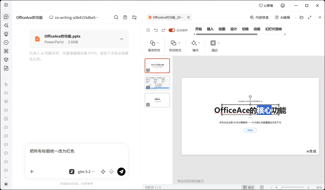325x190 pixels.
Task: Click the 了解更多 button on slide
Action: (250, 130)
